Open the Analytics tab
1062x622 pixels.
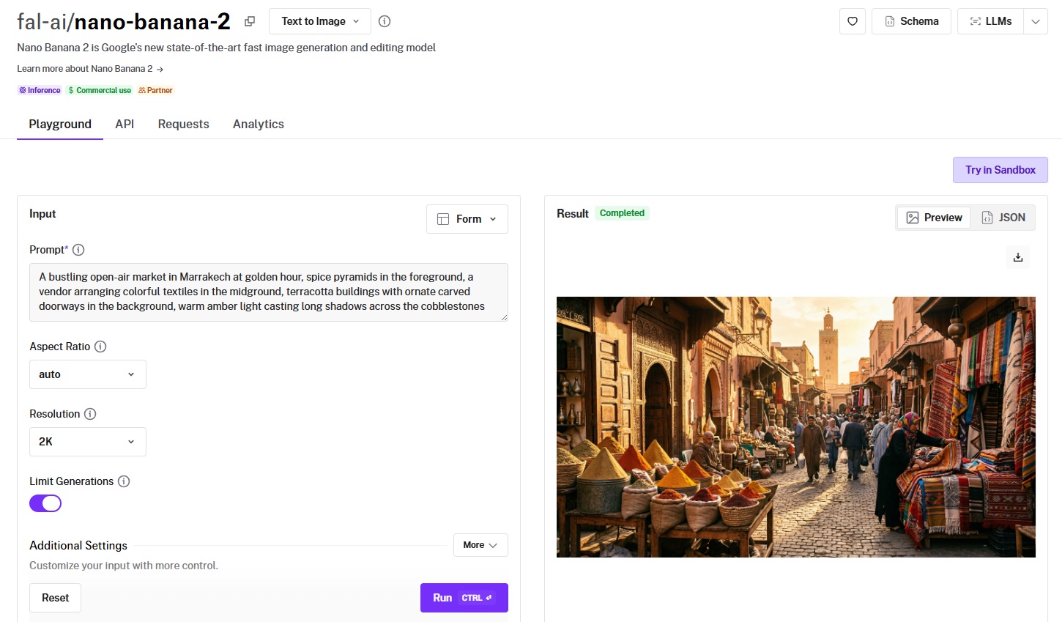click(x=258, y=124)
